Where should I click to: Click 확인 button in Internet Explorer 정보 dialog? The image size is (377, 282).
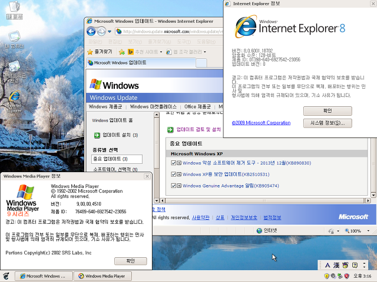click(x=328, y=111)
